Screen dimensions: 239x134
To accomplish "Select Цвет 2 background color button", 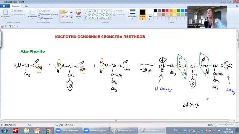I will 150,15.
